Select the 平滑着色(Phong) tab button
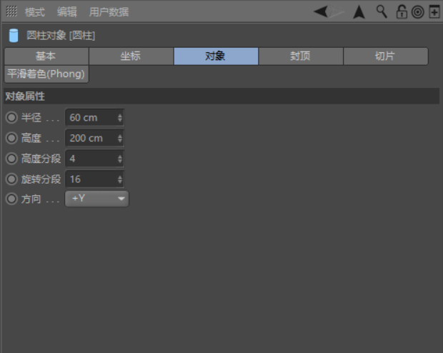 click(x=46, y=74)
